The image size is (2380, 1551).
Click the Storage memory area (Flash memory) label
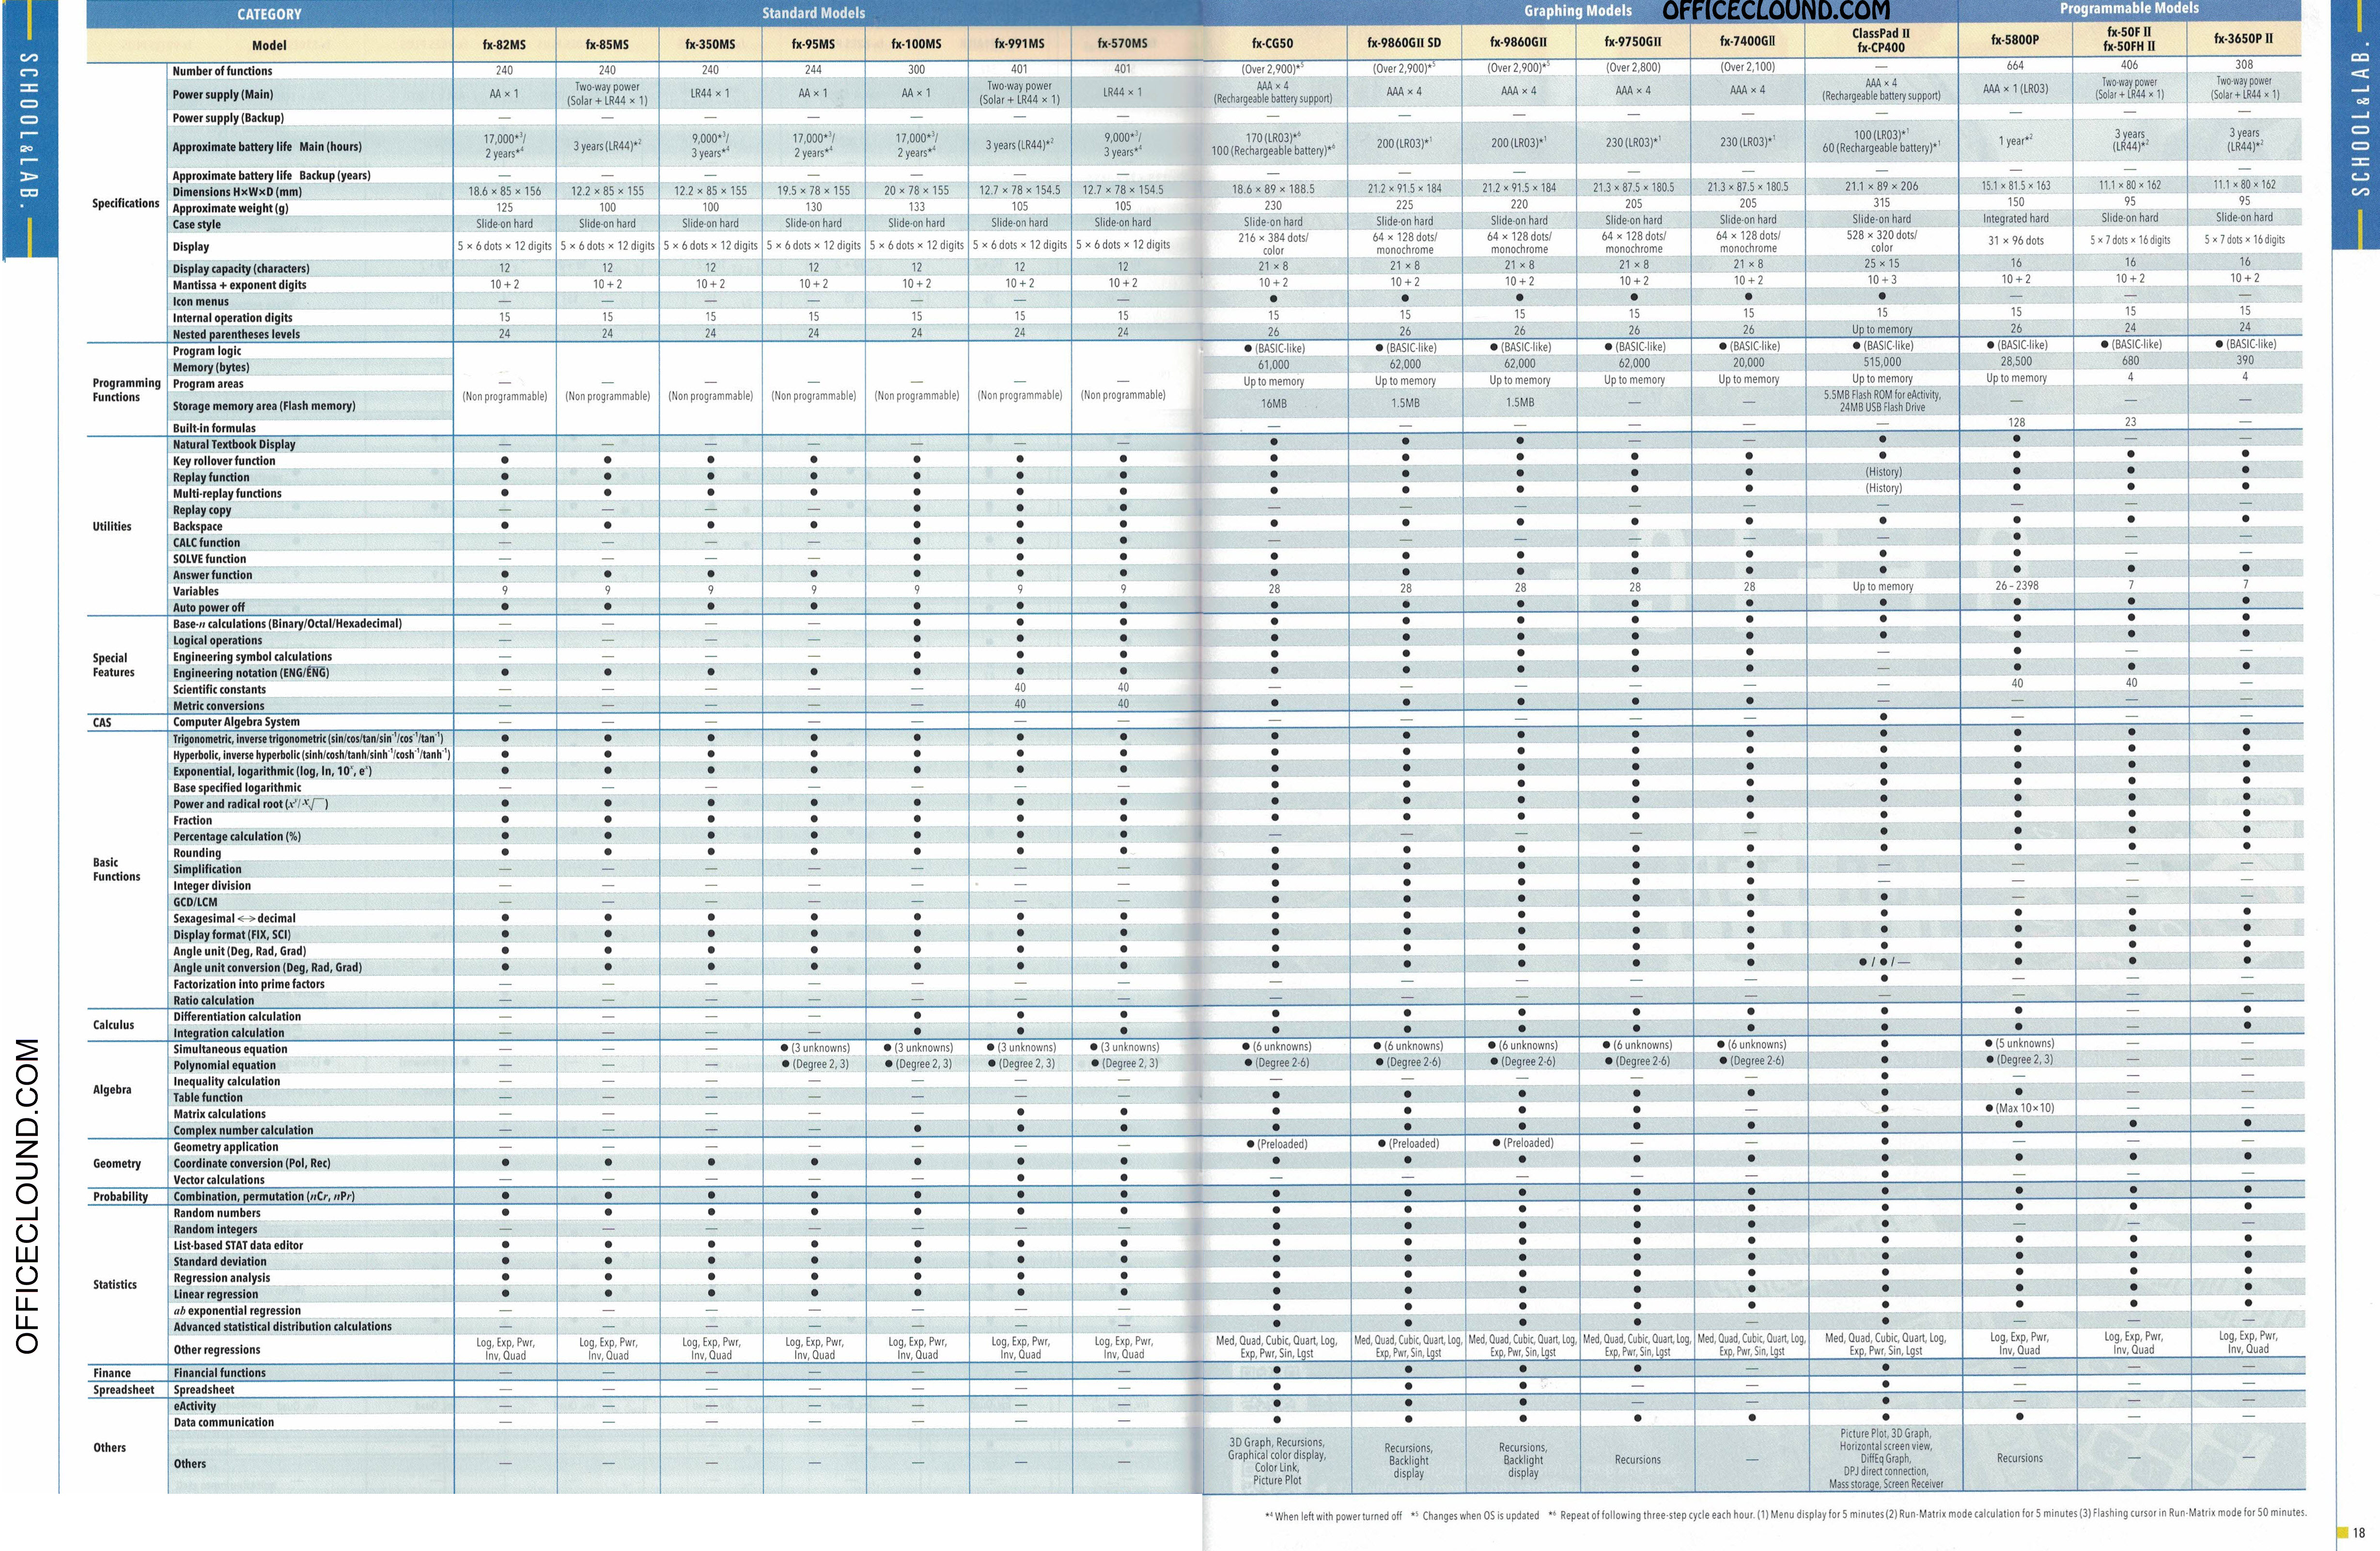point(264,406)
